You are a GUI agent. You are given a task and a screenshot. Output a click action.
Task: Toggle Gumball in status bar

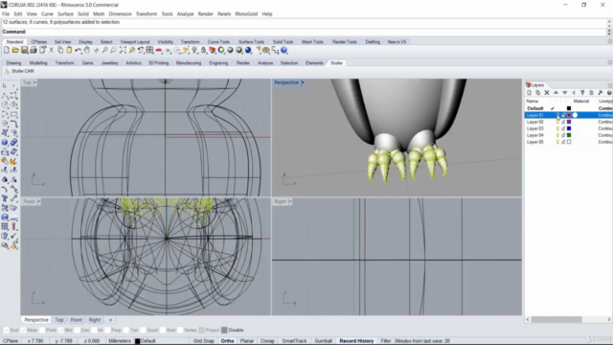324,341
